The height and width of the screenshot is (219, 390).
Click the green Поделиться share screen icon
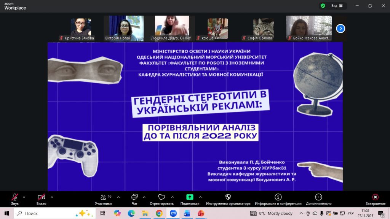(190, 197)
